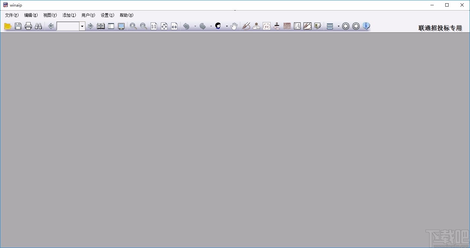Open the 设置(S) menu
The height and width of the screenshot is (248, 470).
[107, 15]
